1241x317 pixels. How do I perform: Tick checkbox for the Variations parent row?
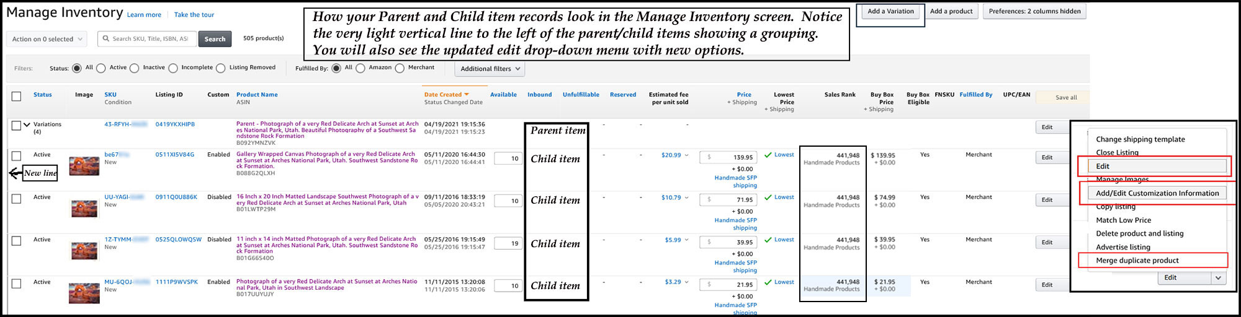pyautogui.click(x=16, y=126)
